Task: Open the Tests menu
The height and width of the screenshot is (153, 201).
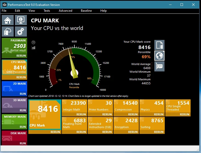Action: (x=47, y=11)
